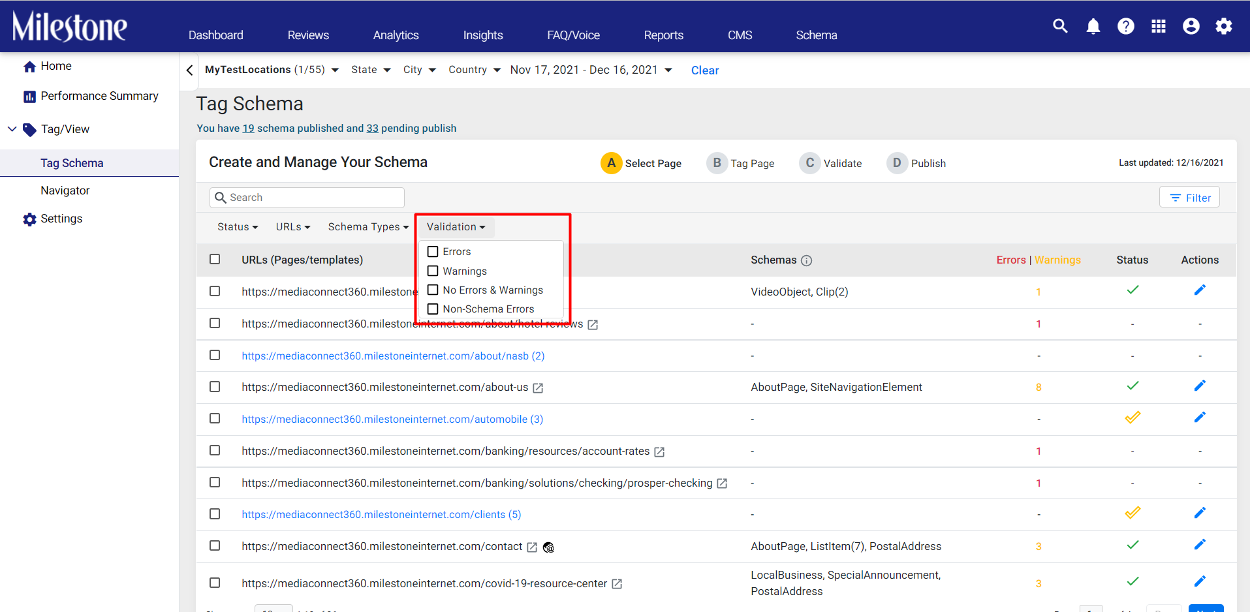Viewport: 1250px width, 612px height.
Task: Select the about/nasb (2) row checkbox
Action: click(215, 355)
